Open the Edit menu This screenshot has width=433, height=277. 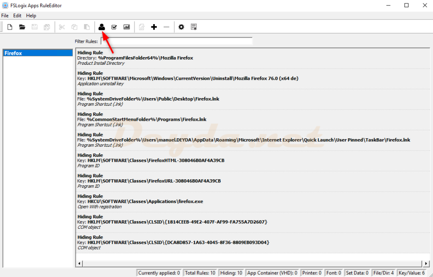pos(17,16)
